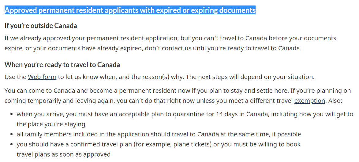
Task: Click the "When you're ready to travel to Canada" subheading
Action: [62, 65]
